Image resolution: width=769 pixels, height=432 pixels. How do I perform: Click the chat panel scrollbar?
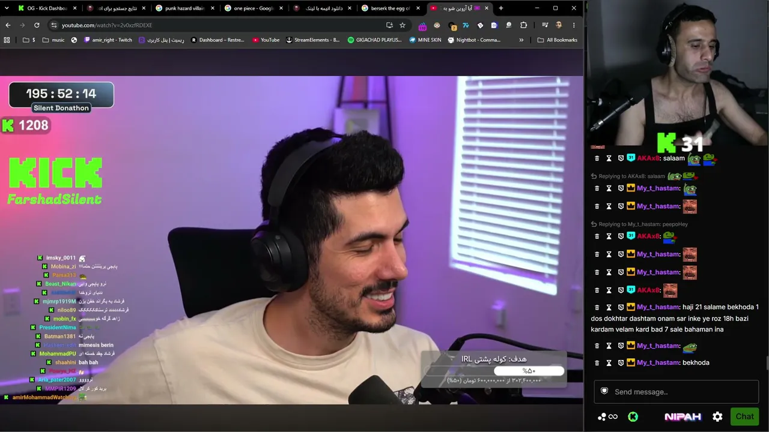[x=766, y=363]
